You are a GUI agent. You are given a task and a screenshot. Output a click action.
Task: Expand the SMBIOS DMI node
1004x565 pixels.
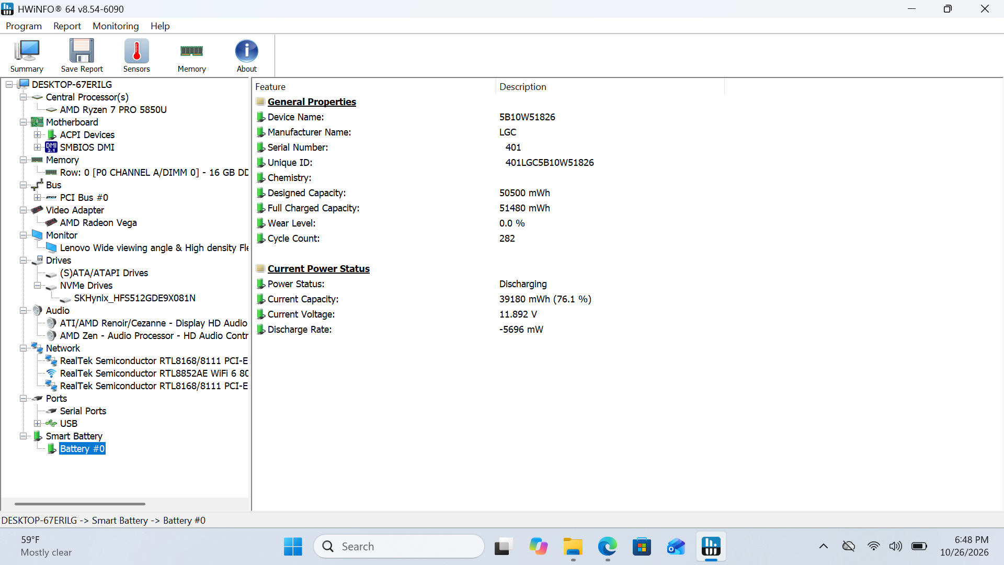coord(38,148)
